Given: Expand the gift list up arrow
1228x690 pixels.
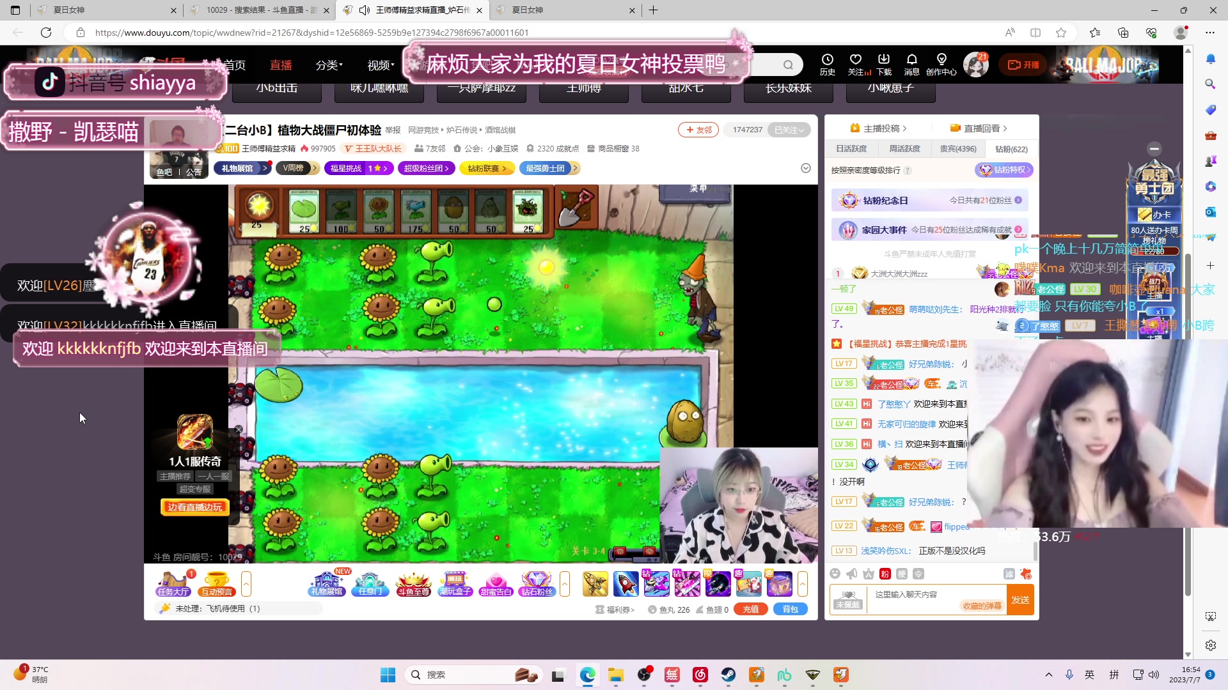Looking at the screenshot, I should [802, 584].
